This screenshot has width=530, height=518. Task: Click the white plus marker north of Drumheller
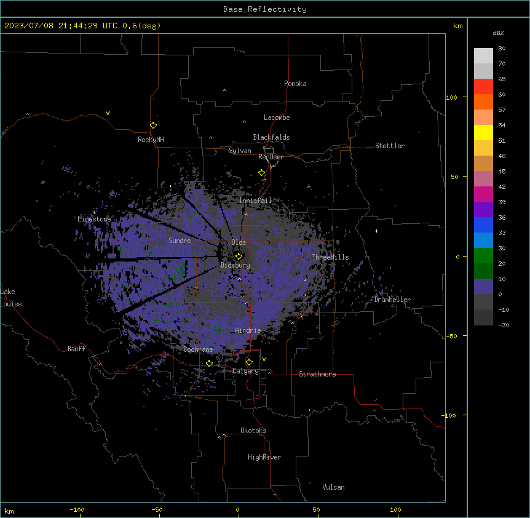click(376, 231)
